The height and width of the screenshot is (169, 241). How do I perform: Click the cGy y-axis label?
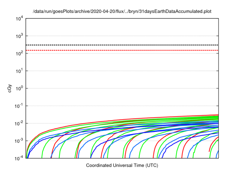tap(10, 88)
